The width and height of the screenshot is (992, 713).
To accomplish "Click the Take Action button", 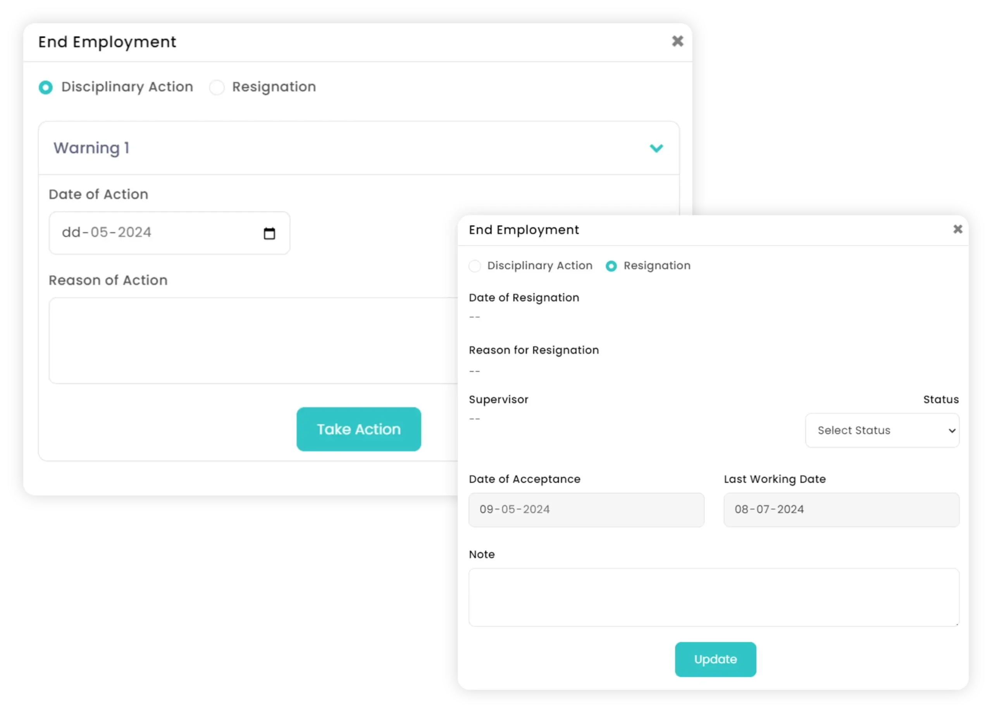I will point(358,429).
